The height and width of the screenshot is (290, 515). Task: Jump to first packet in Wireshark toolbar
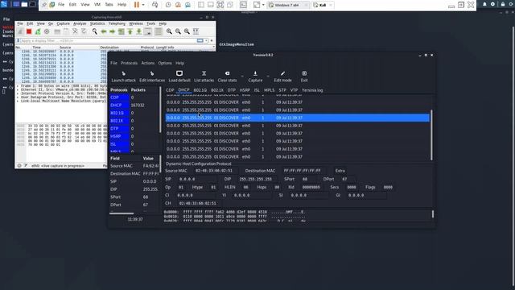[x=130, y=31]
